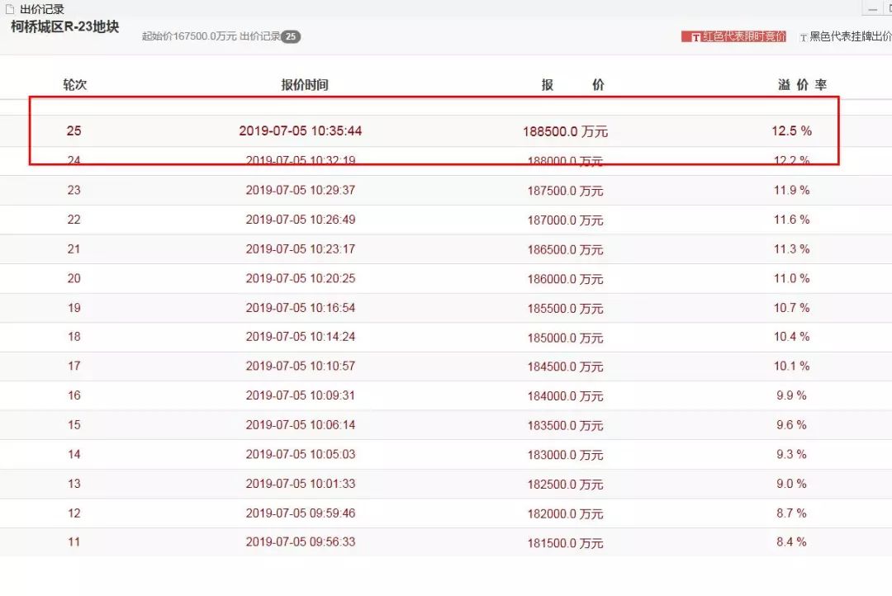Click the document icon beside 出价记录 title
Viewport: 892px width, 596px height.
point(10,9)
